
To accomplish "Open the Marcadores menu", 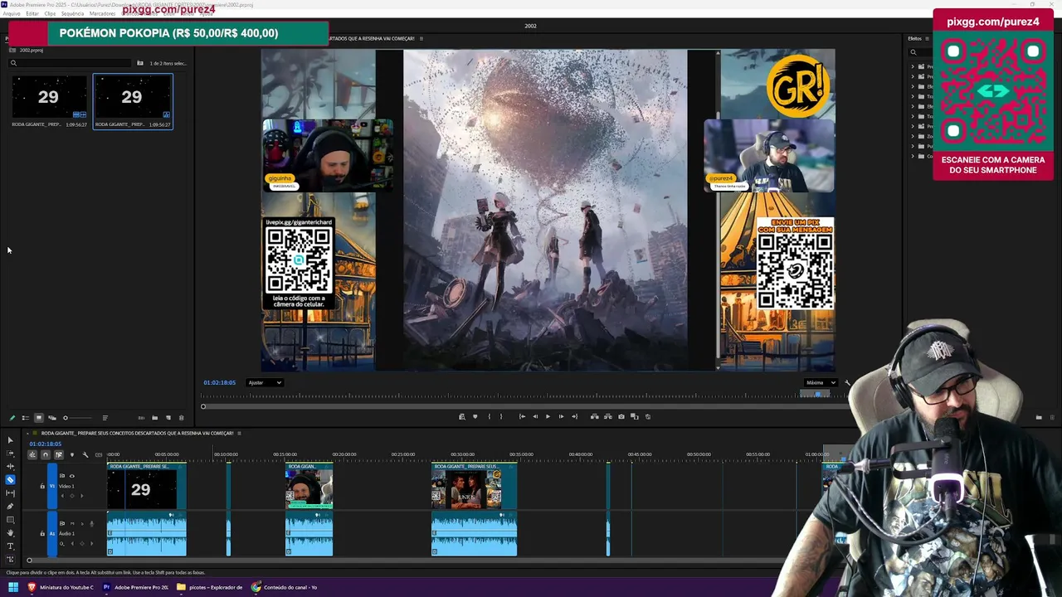I will 102,13.
